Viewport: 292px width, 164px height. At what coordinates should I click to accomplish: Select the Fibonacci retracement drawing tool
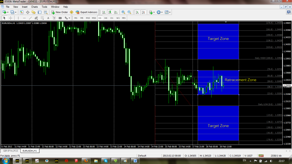coord(42,18)
